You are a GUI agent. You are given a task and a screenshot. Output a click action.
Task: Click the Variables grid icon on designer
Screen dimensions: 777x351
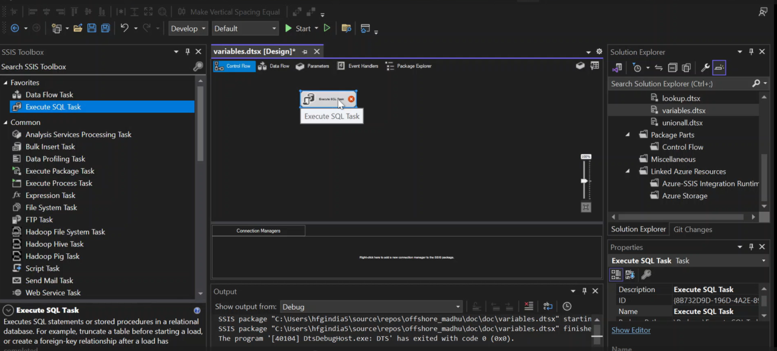pyautogui.click(x=594, y=66)
